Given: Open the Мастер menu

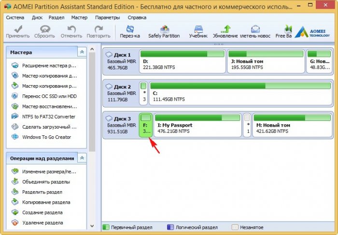Looking at the screenshot, I should (x=79, y=18).
